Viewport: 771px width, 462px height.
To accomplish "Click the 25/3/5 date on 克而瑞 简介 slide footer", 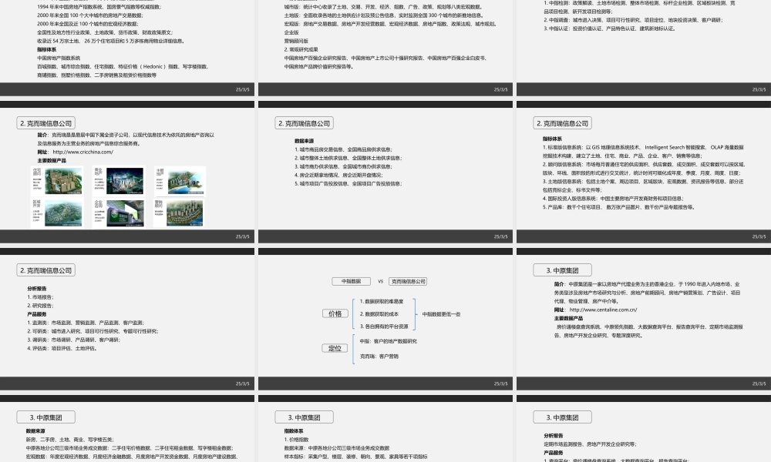I will click(x=242, y=236).
